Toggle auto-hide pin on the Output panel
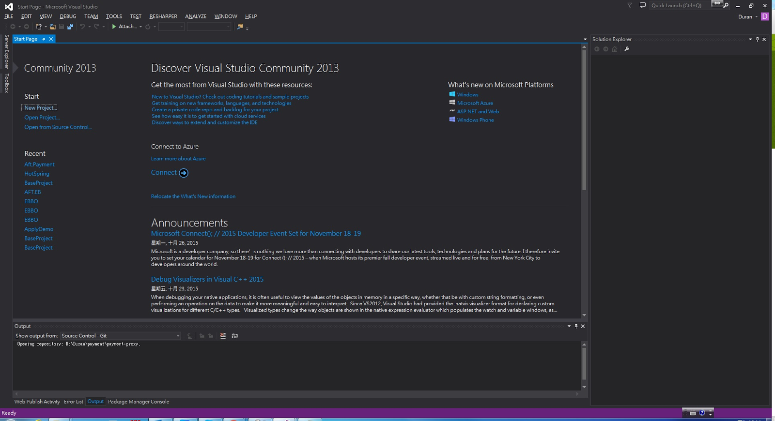The image size is (775, 421). (x=576, y=326)
